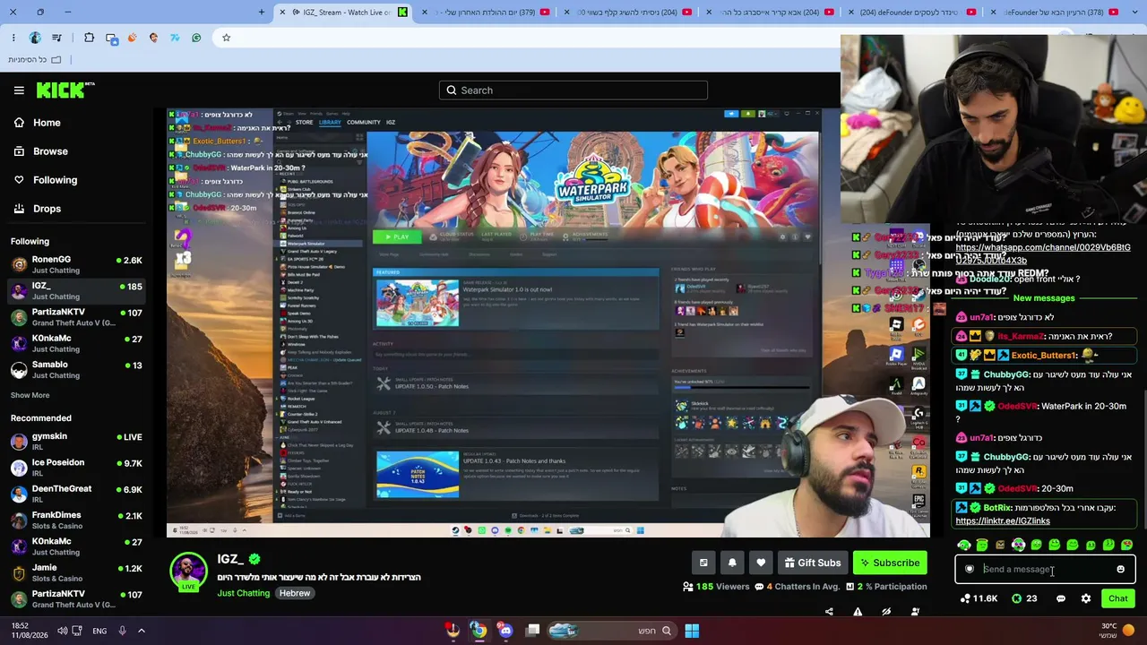1147x645 pixels.
Task: Show hidden system tray icons
Action: pos(141,631)
